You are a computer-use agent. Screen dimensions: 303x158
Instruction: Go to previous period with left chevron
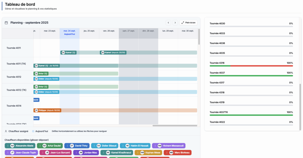click(x=168, y=22)
